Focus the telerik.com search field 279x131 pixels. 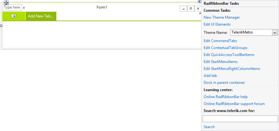(x=240, y=119)
